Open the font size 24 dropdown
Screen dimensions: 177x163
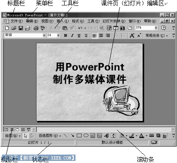tap(58, 35)
